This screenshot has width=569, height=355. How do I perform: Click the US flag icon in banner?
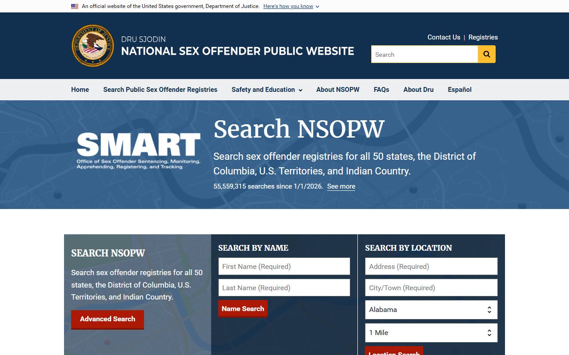coord(75,6)
